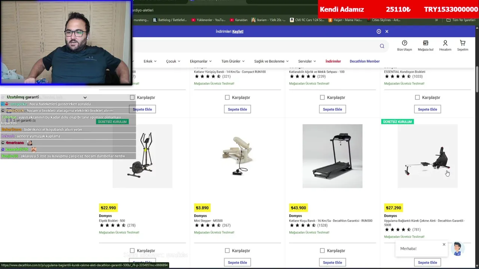Open rating stars of Koşu Bandı (1528)
This screenshot has height=269, width=479.
[303, 225]
